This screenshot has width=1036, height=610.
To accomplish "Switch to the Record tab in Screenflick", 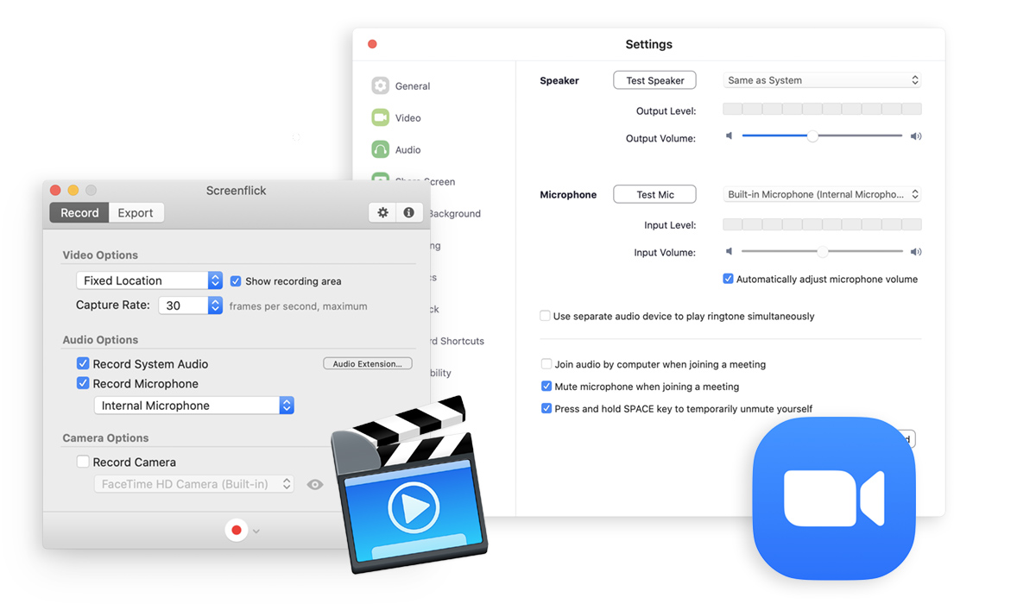I will (79, 213).
